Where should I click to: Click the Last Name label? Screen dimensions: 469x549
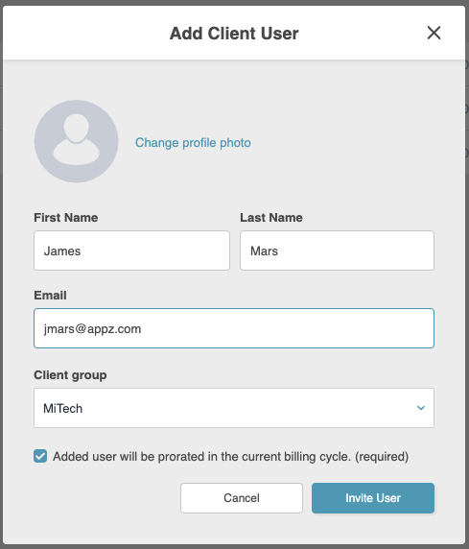[271, 218]
